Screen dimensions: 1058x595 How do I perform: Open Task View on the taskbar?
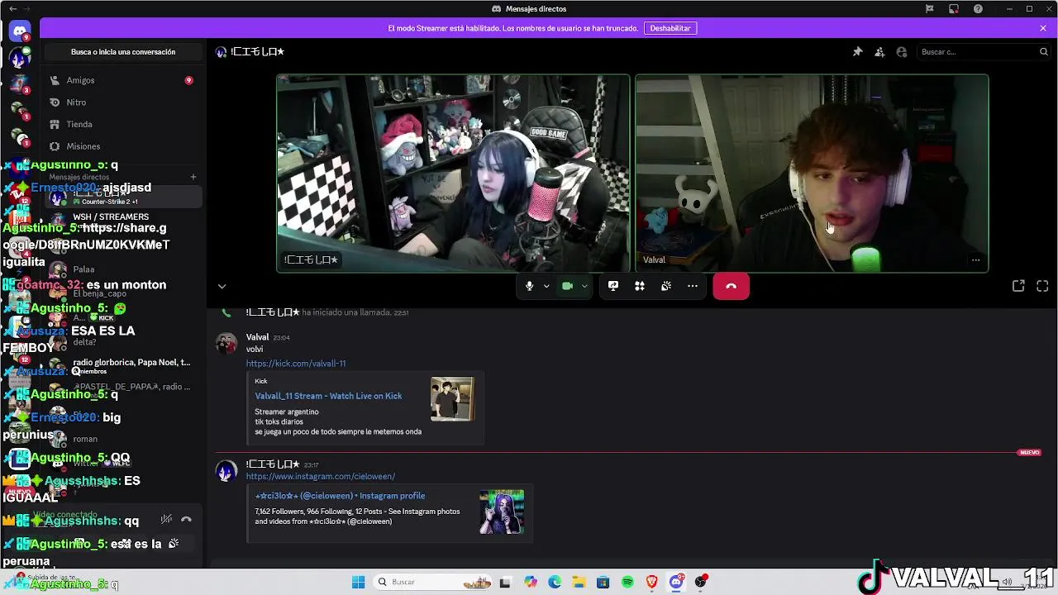[x=505, y=582]
